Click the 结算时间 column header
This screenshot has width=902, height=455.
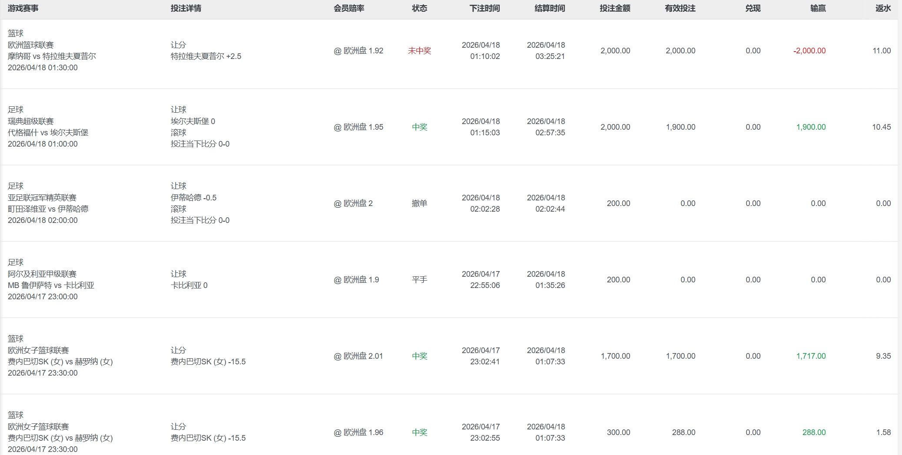pos(550,8)
